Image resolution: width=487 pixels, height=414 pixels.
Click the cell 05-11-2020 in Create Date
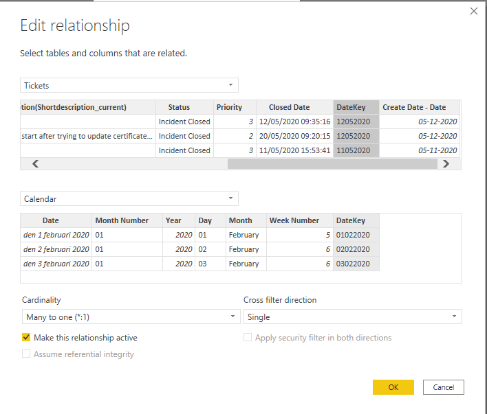pyautogui.click(x=420, y=150)
